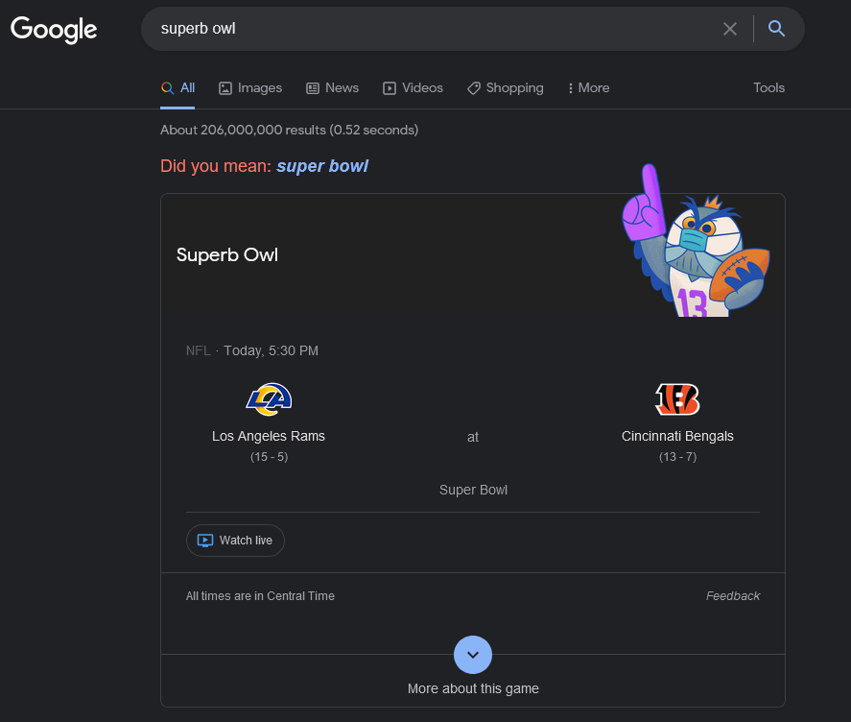
Task: Open Cincinnati Bengals team name
Action: (677, 436)
